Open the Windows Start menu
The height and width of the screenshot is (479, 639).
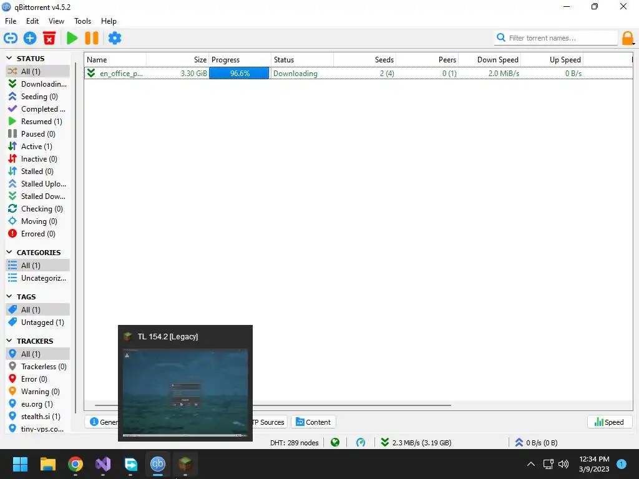(x=20, y=464)
